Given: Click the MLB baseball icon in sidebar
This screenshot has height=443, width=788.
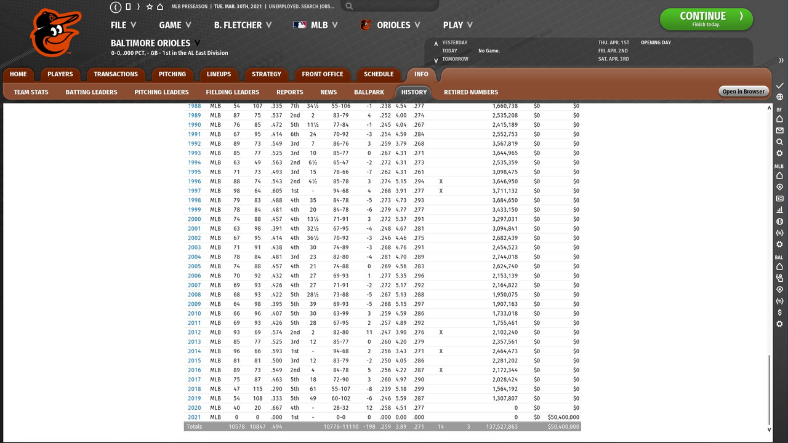Looking at the screenshot, I should 779,221.
